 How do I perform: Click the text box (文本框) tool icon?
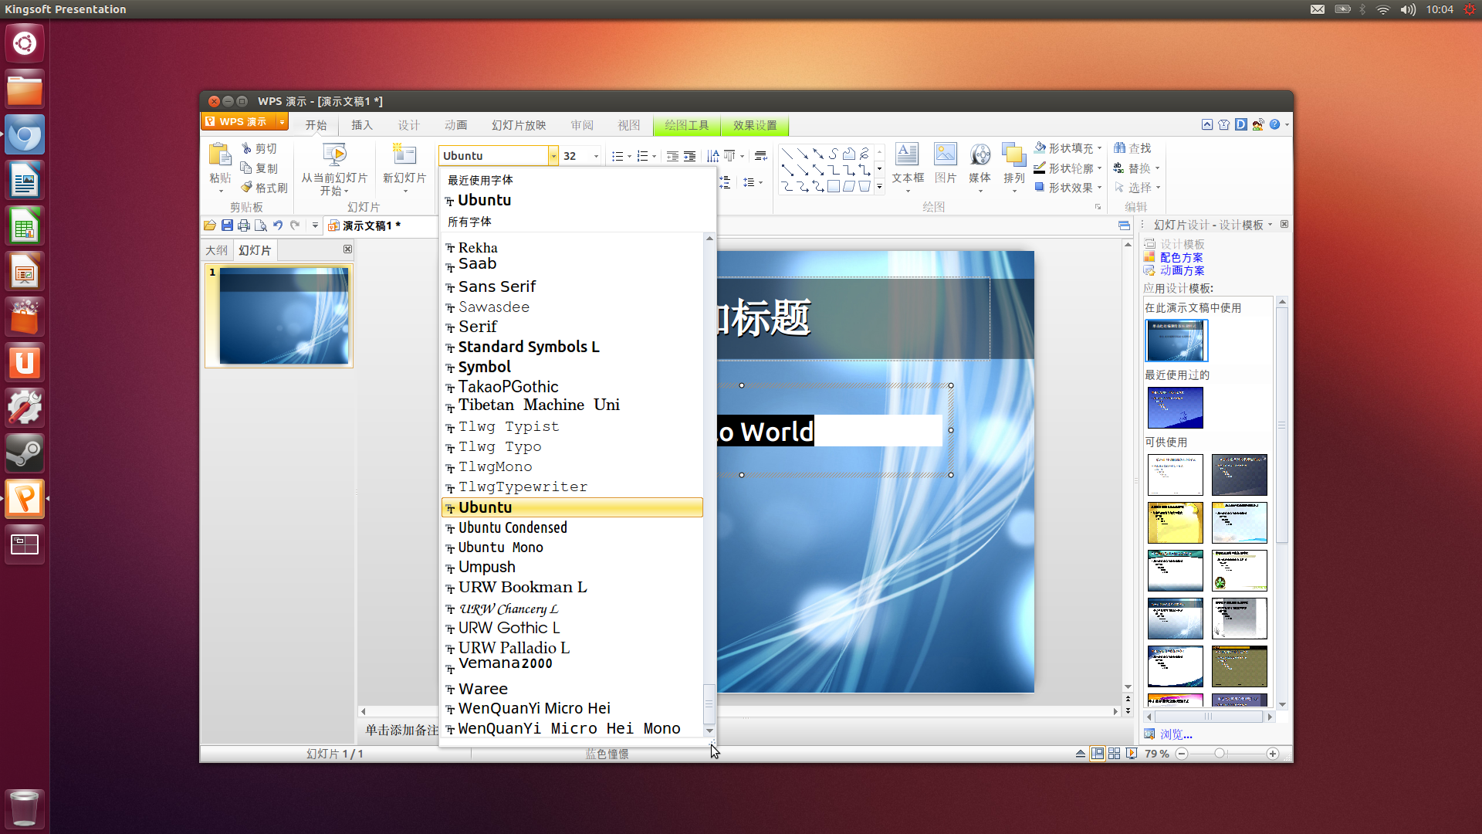click(907, 154)
